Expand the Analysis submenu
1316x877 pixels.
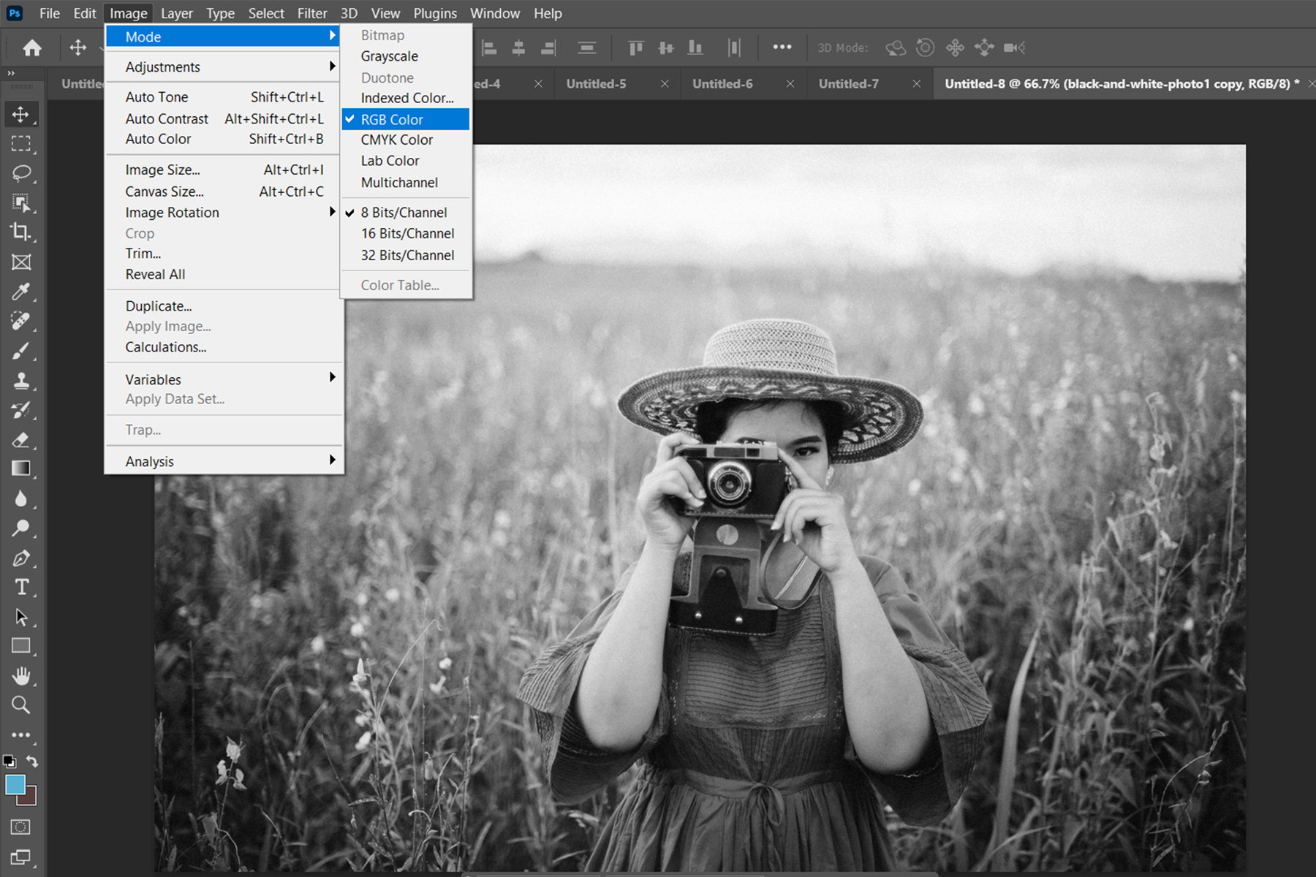(x=223, y=461)
